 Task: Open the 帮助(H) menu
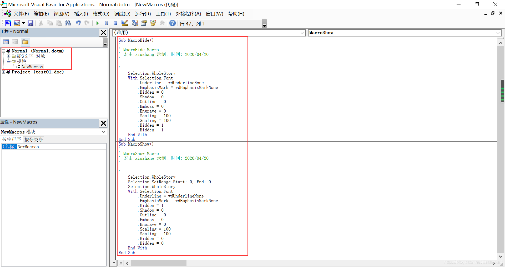tap(236, 14)
